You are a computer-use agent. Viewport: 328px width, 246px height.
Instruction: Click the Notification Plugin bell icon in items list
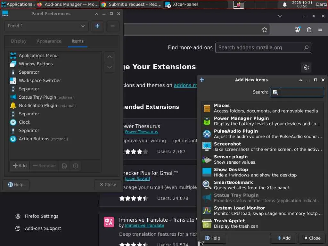click(x=13, y=106)
